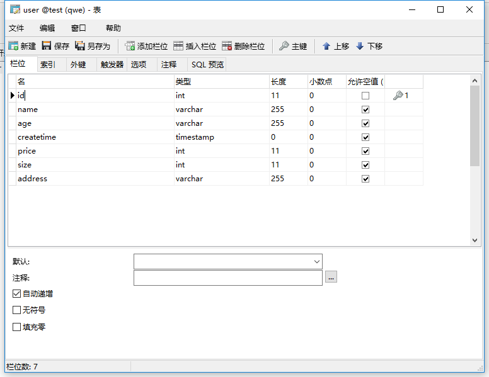Toggle allow-null checkbox for the id row
The image size is (489, 377).
(x=365, y=96)
